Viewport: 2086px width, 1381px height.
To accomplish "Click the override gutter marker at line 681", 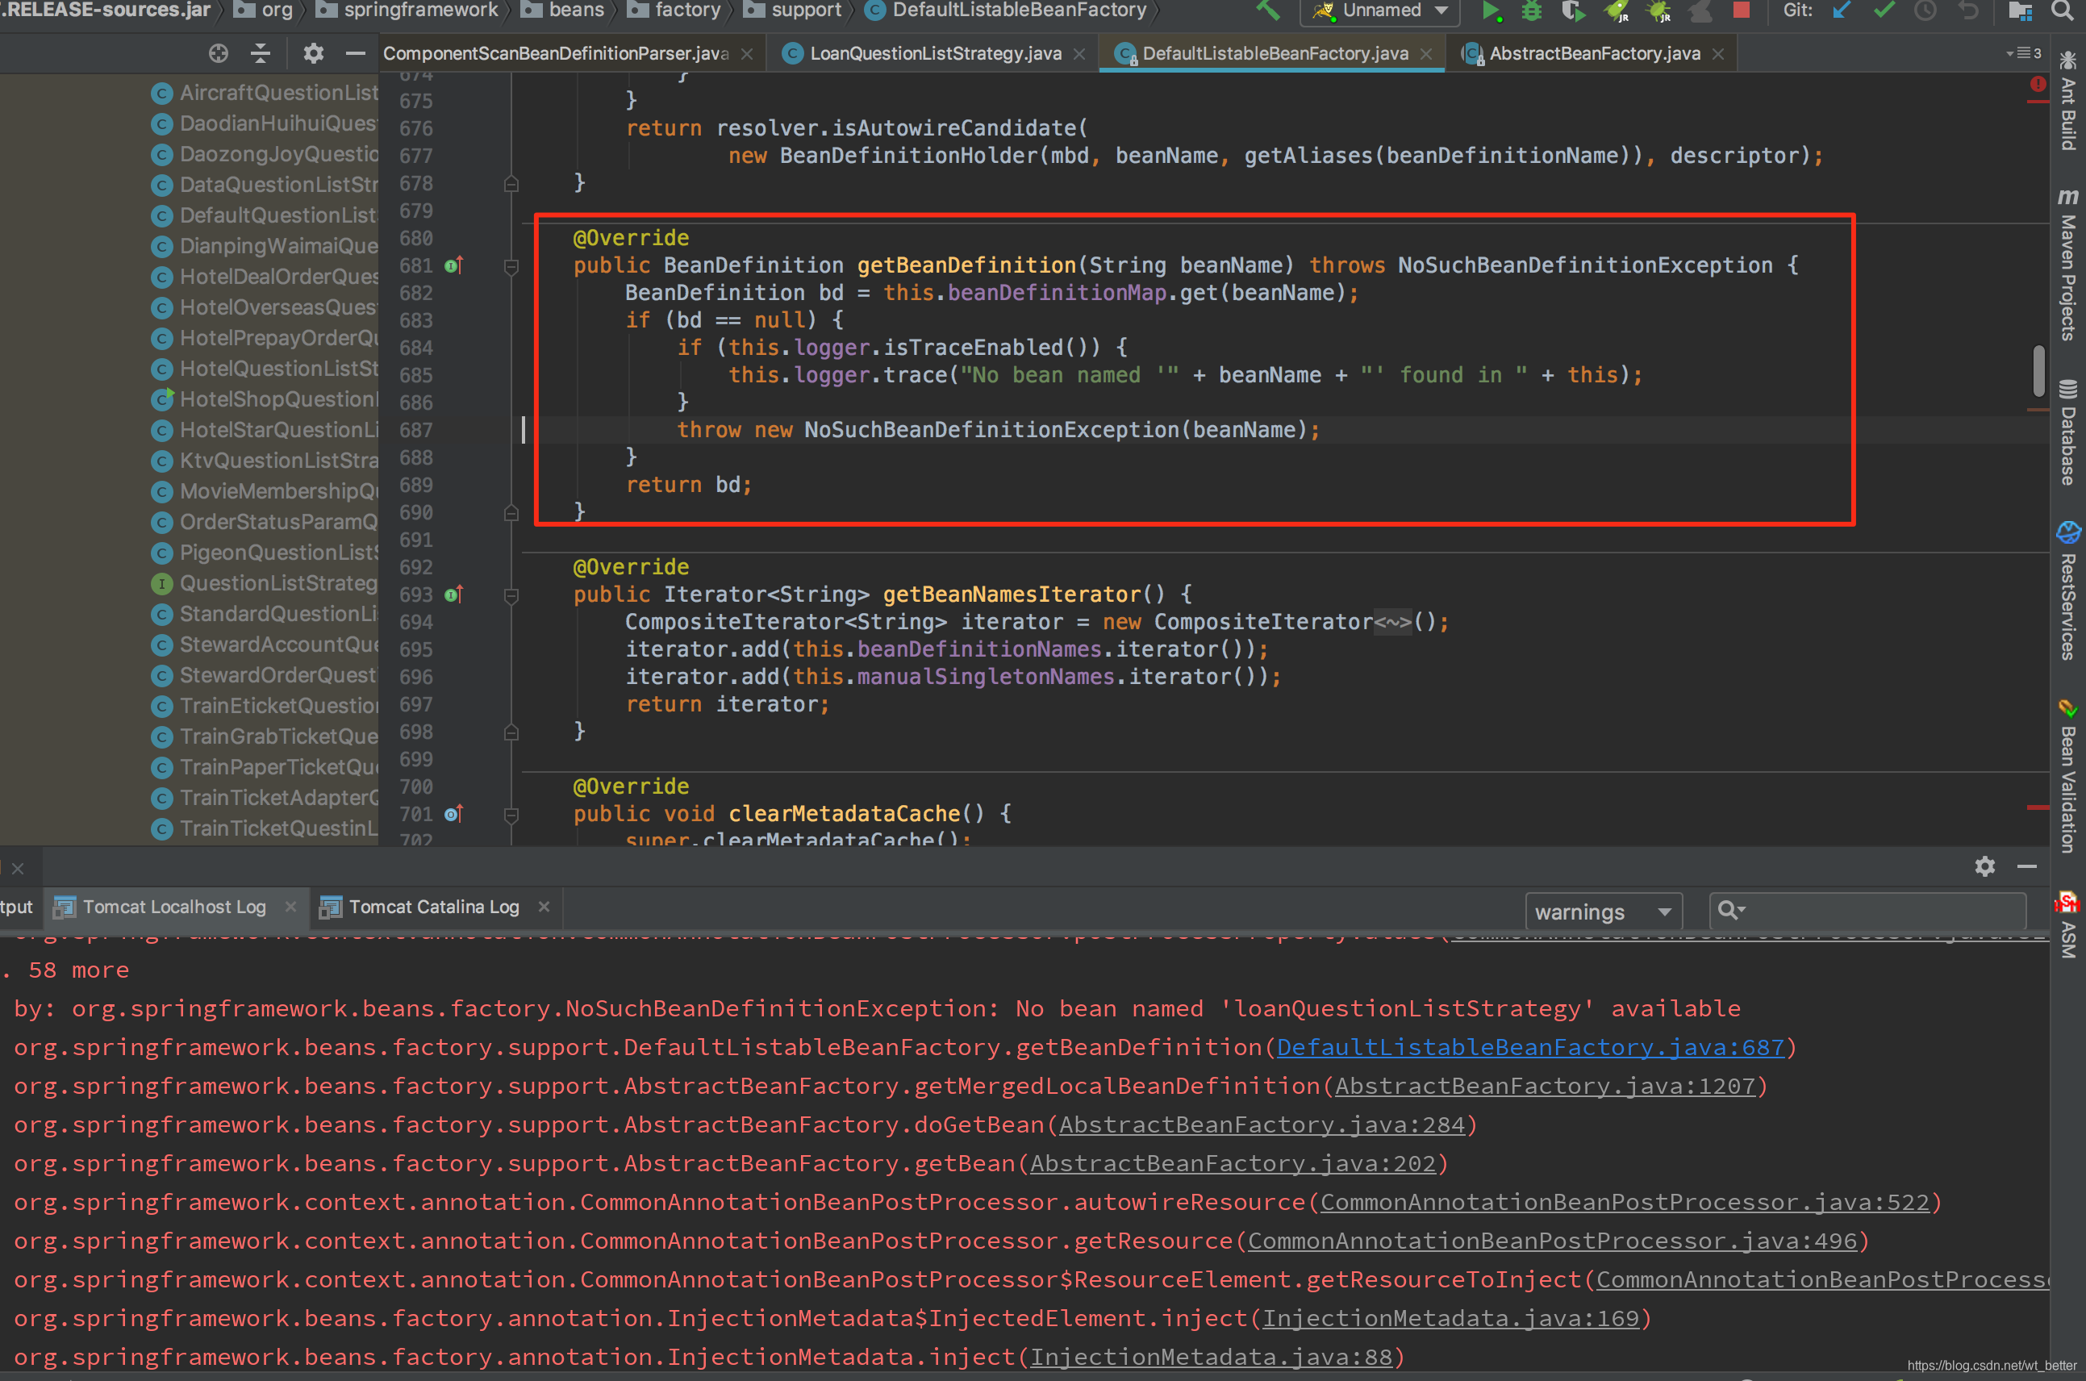I will click(453, 266).
